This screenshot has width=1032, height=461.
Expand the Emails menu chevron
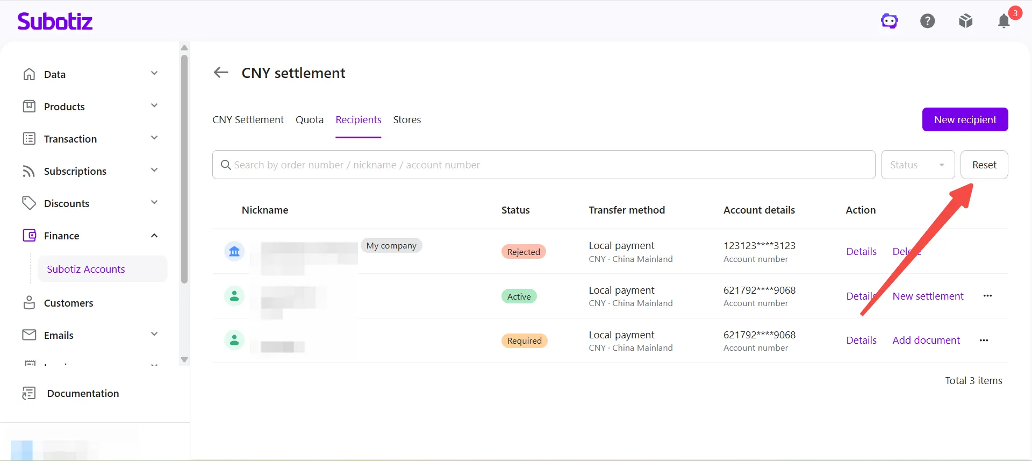[154, 335]
